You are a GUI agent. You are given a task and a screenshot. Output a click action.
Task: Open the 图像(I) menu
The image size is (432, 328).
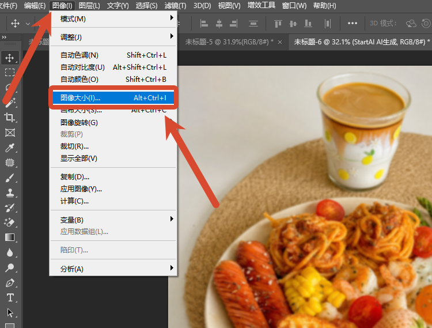[62, 6]
